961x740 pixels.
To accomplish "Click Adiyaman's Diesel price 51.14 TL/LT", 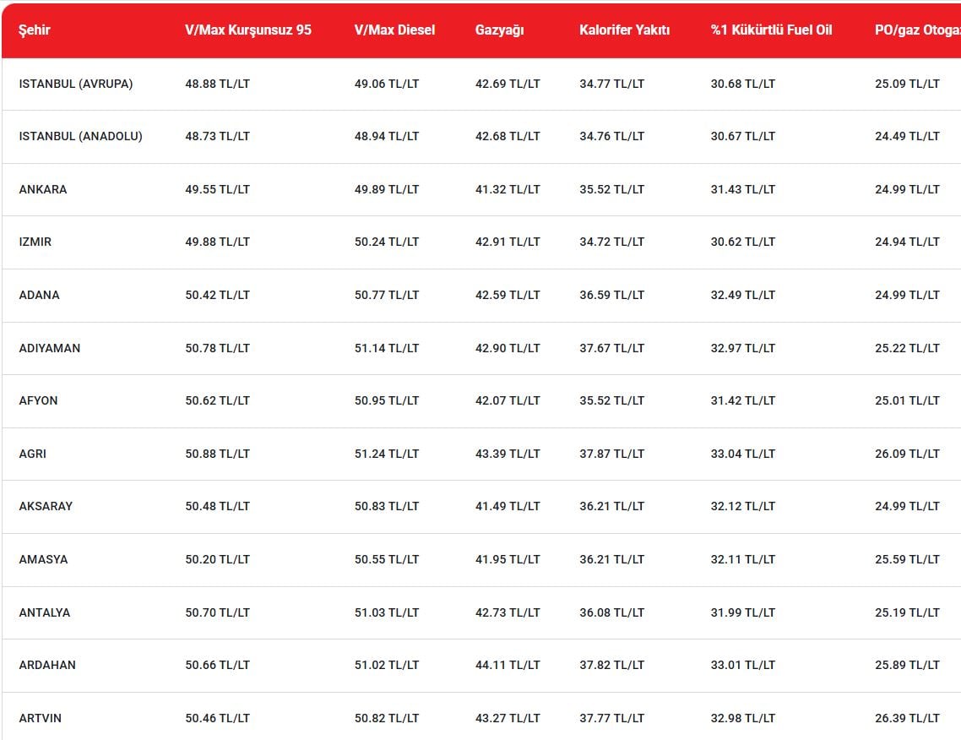I will [x=387, y=348].
